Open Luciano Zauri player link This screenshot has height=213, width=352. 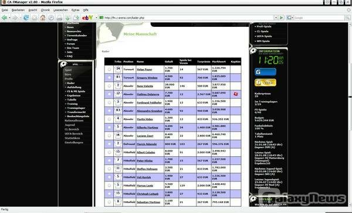point(145,136)
